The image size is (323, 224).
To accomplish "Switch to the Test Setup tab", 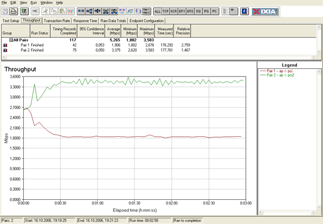I will coord(11,20).
